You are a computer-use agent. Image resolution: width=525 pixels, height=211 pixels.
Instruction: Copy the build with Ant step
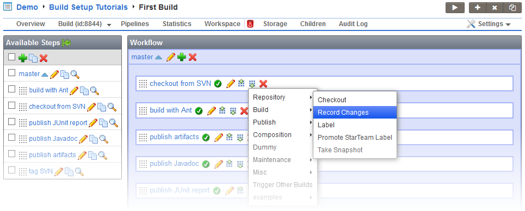[84, 90]
